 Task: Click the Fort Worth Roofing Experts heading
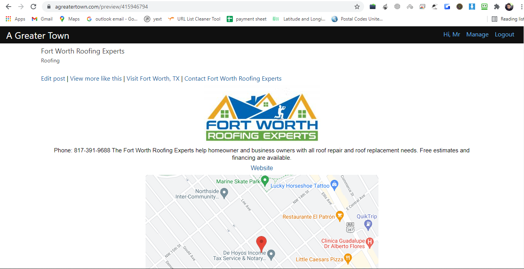83,51
